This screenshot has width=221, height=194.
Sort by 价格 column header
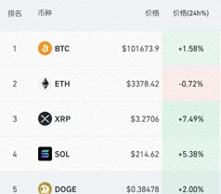click(x=152, y=13)
